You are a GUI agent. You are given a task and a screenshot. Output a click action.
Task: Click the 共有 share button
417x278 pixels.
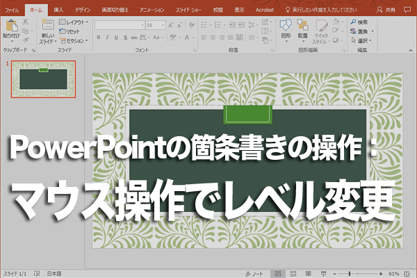386,10
